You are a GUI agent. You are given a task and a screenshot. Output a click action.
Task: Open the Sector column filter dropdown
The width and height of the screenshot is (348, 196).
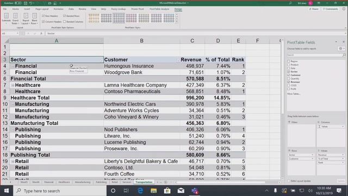coord(102,60)
